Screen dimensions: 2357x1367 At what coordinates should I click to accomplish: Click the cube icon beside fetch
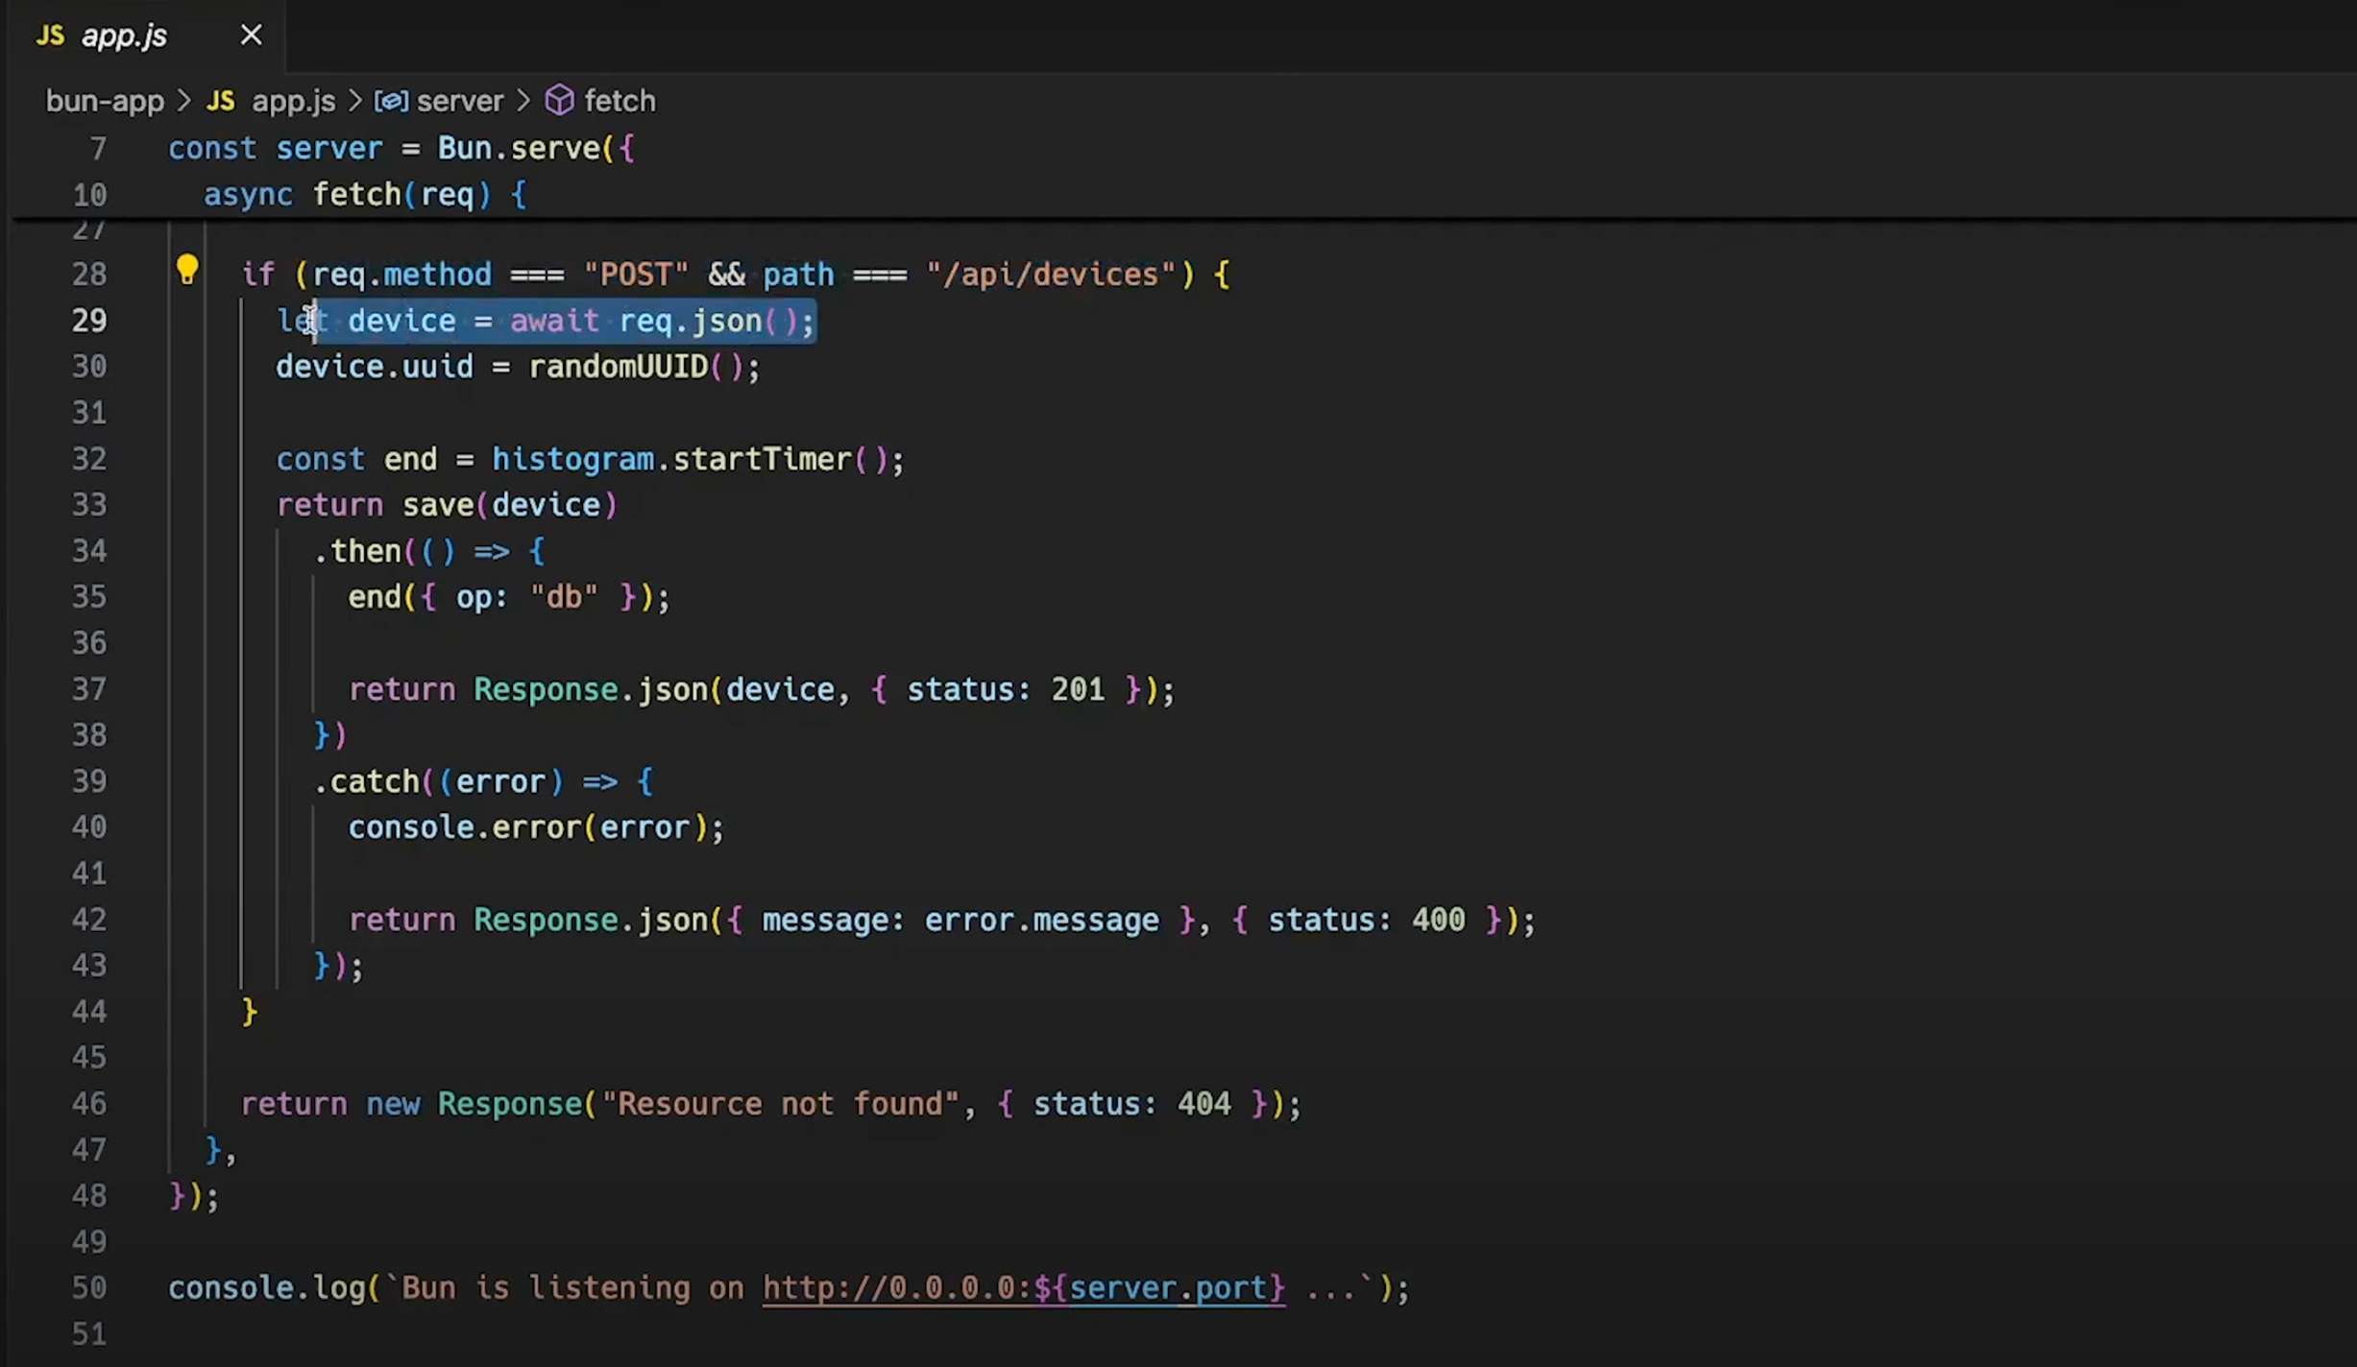point(559,101)
